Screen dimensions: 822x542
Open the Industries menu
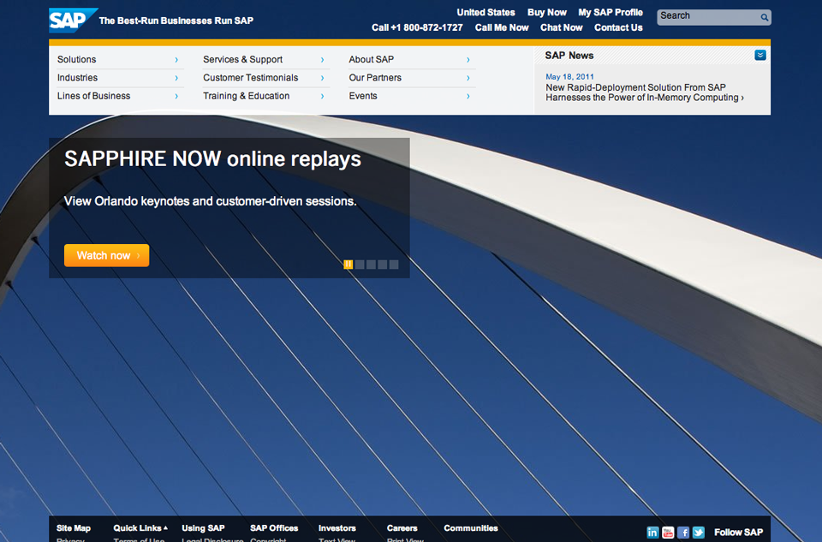pyautogui.click(x=78, y=78)
